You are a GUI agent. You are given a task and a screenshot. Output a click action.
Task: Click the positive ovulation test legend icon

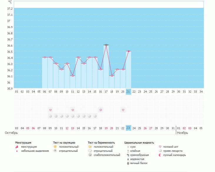55,147
